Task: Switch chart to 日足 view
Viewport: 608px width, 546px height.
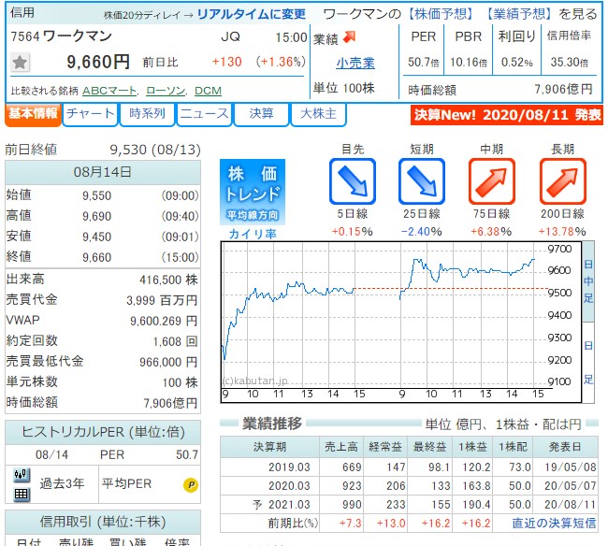Action: 588,363
